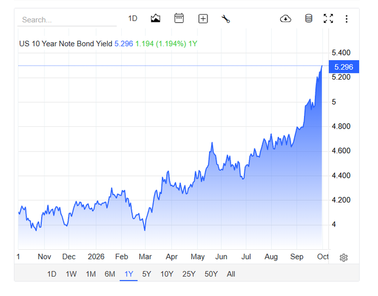The height and width of the screenshot is (296, 378).
Task: Open the chart settings gear icon
Action: [x=344, y=258]
